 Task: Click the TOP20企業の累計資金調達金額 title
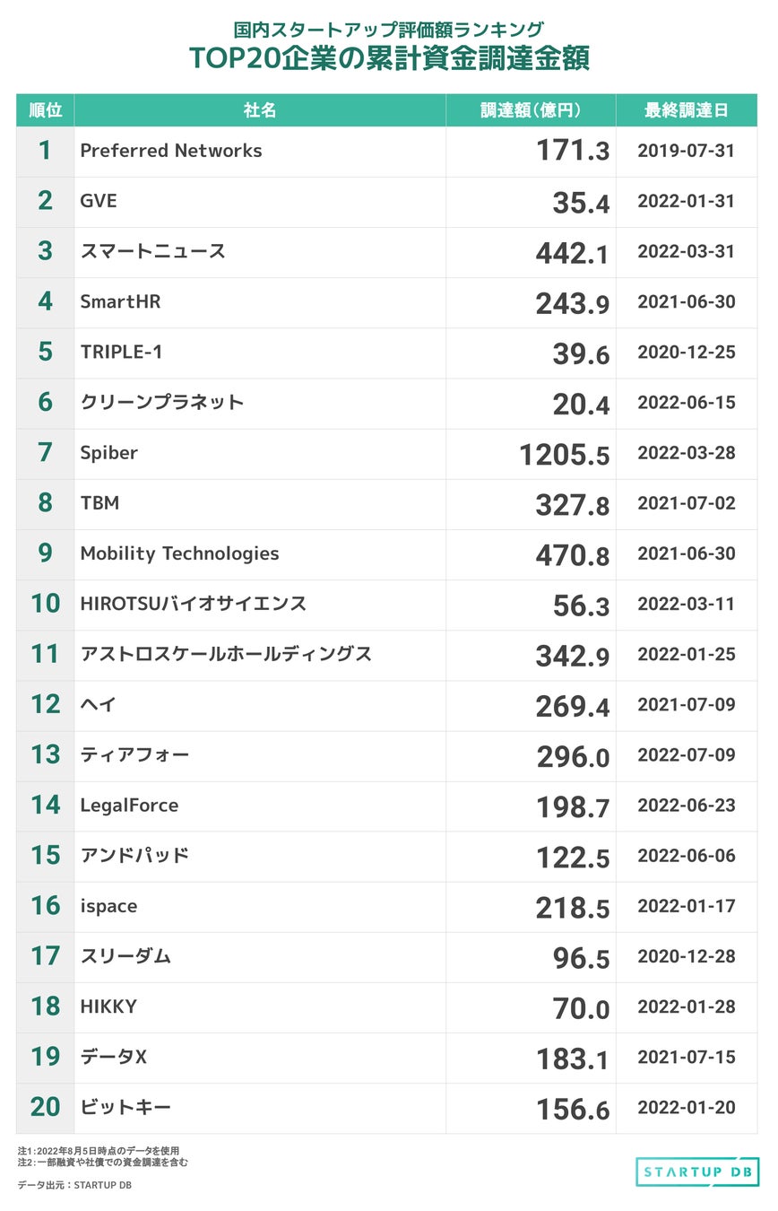pyautogui.click(x=388, y=57)
